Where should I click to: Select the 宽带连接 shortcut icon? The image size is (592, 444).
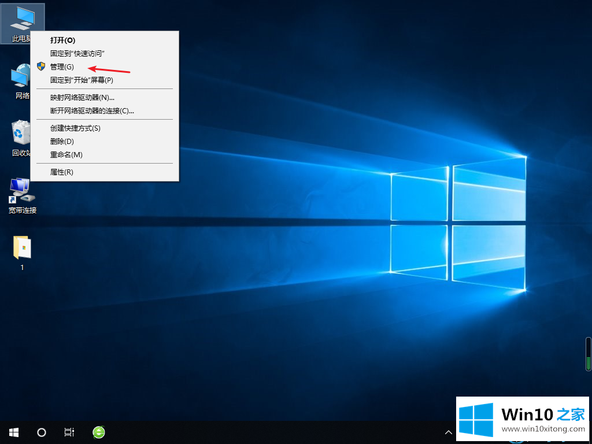[x=23, y=195]
